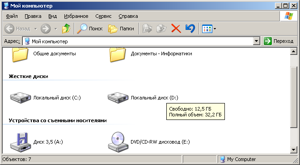Click the Forward arrow icon
This screenshot has height=165, width=300.
[46, 29]
